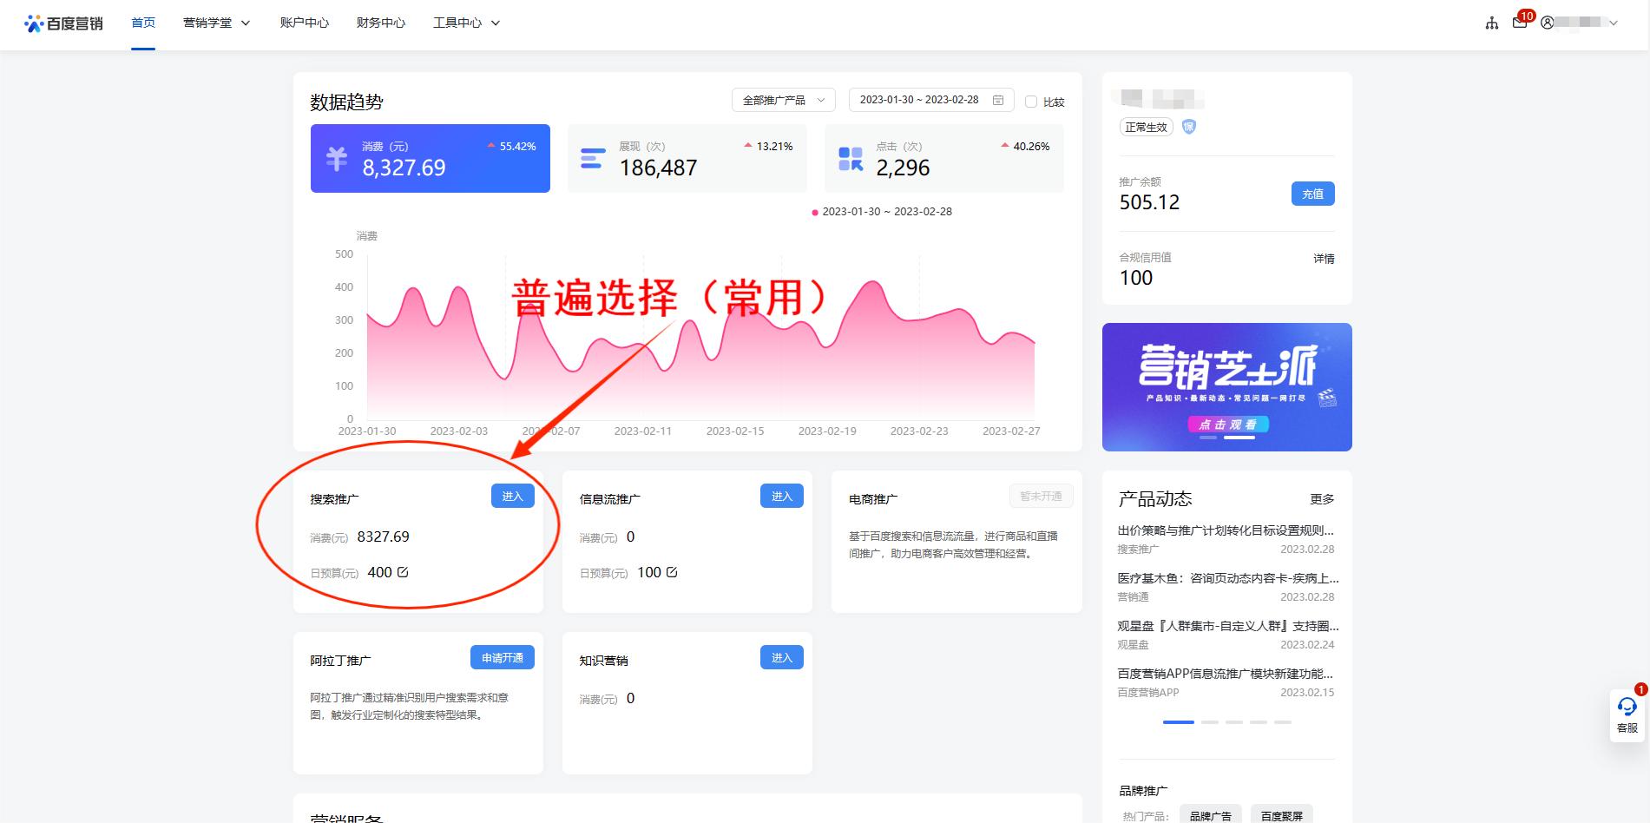Open the 全部推广产品 dropdown
1650x823 pixels.
pyautogui.click(x=784, y=99)
